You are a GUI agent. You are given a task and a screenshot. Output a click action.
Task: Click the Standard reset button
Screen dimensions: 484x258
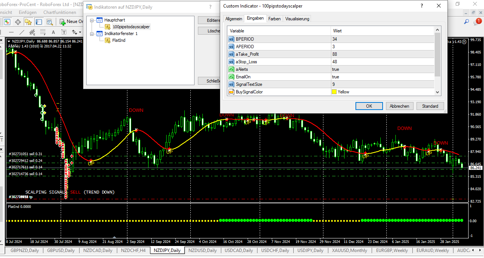pyautogui.click(x=430, y=106)
